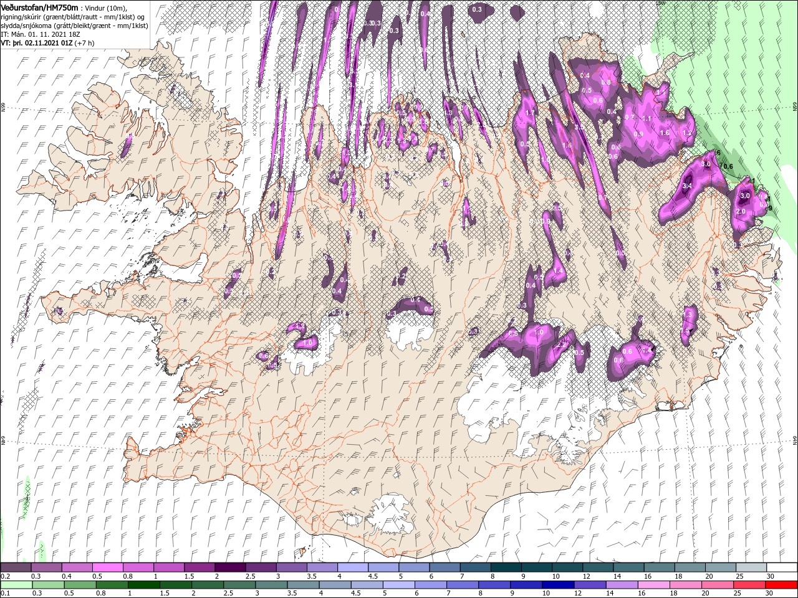Pick the violet bottom-row swatch labeled 12
The height and width of the screenshot is (598, 798).
click(x=590, y=585)
